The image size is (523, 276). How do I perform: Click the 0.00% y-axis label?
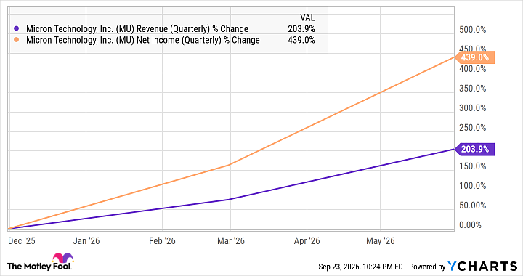[470, 225]
